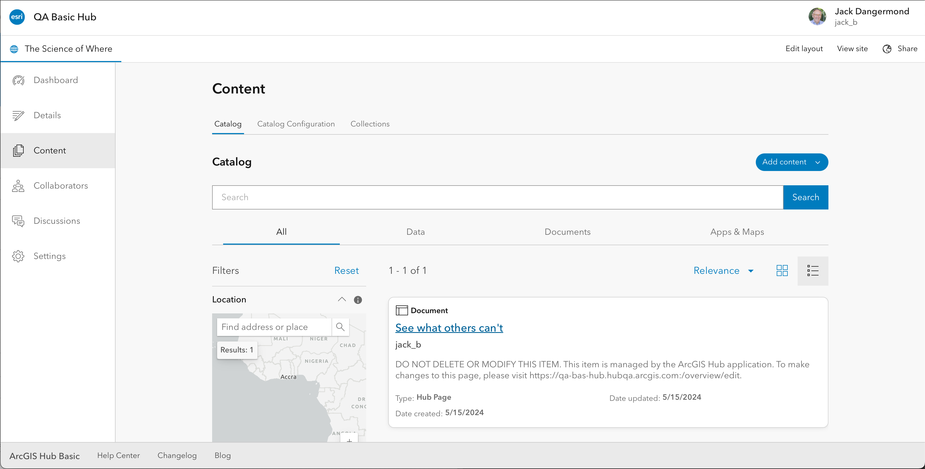The height and width of the screenshot is (469, 925).
Task: Click the globe icon beside The Science of Where
Action: click(x=14, y=48)
